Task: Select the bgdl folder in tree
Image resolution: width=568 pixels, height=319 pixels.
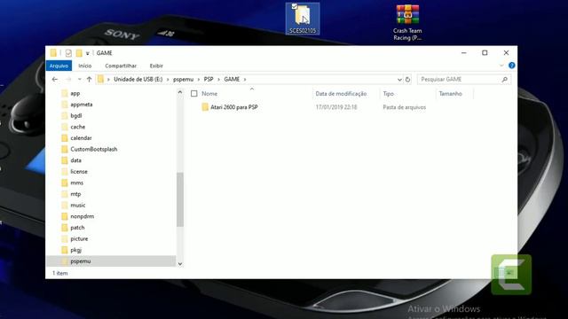Action: click(75, 116)
